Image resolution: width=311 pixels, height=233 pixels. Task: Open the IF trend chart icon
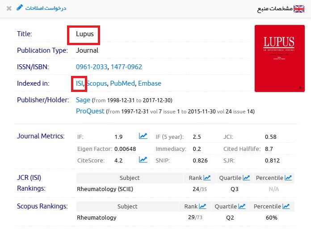coord(143,136)
